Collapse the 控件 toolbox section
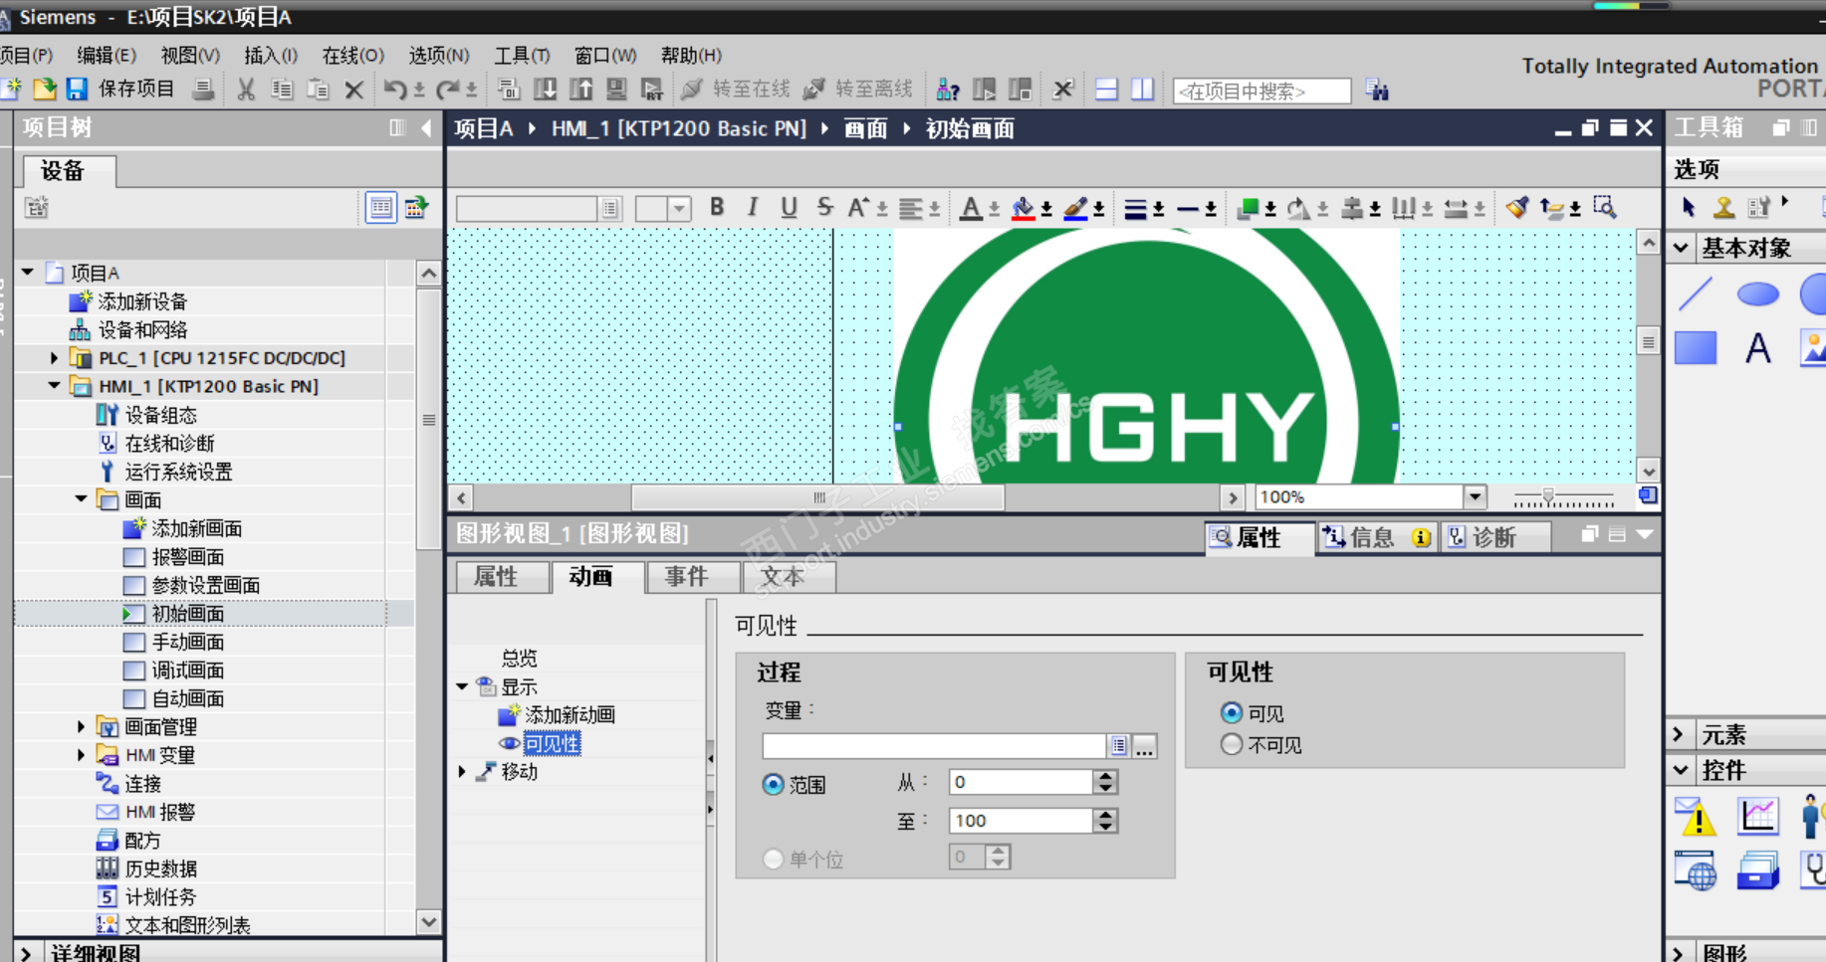The height and width of the screenshot is (962, 1826). [x=1681, y=770]
